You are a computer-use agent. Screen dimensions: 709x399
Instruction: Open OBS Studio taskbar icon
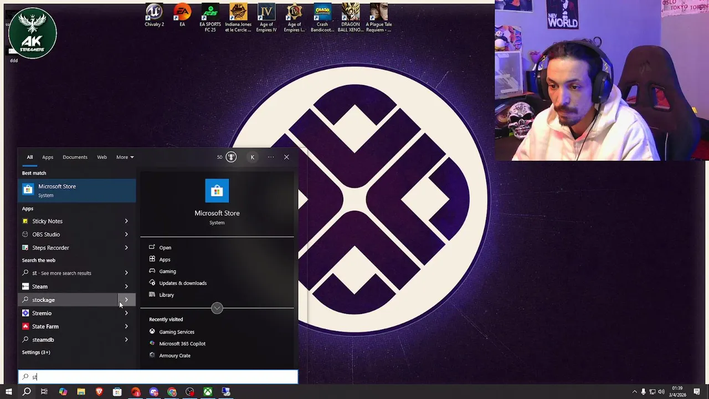pos(190,392)
